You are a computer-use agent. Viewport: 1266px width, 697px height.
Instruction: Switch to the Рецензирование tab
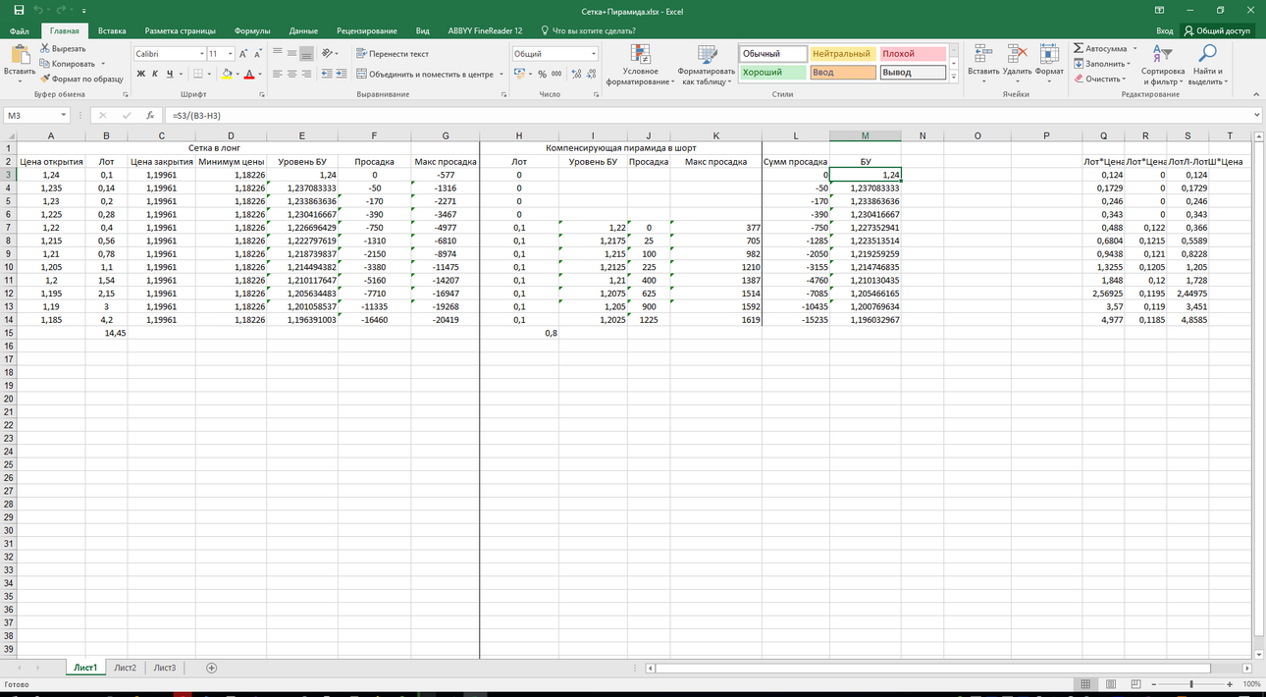(x=367, y=31)
